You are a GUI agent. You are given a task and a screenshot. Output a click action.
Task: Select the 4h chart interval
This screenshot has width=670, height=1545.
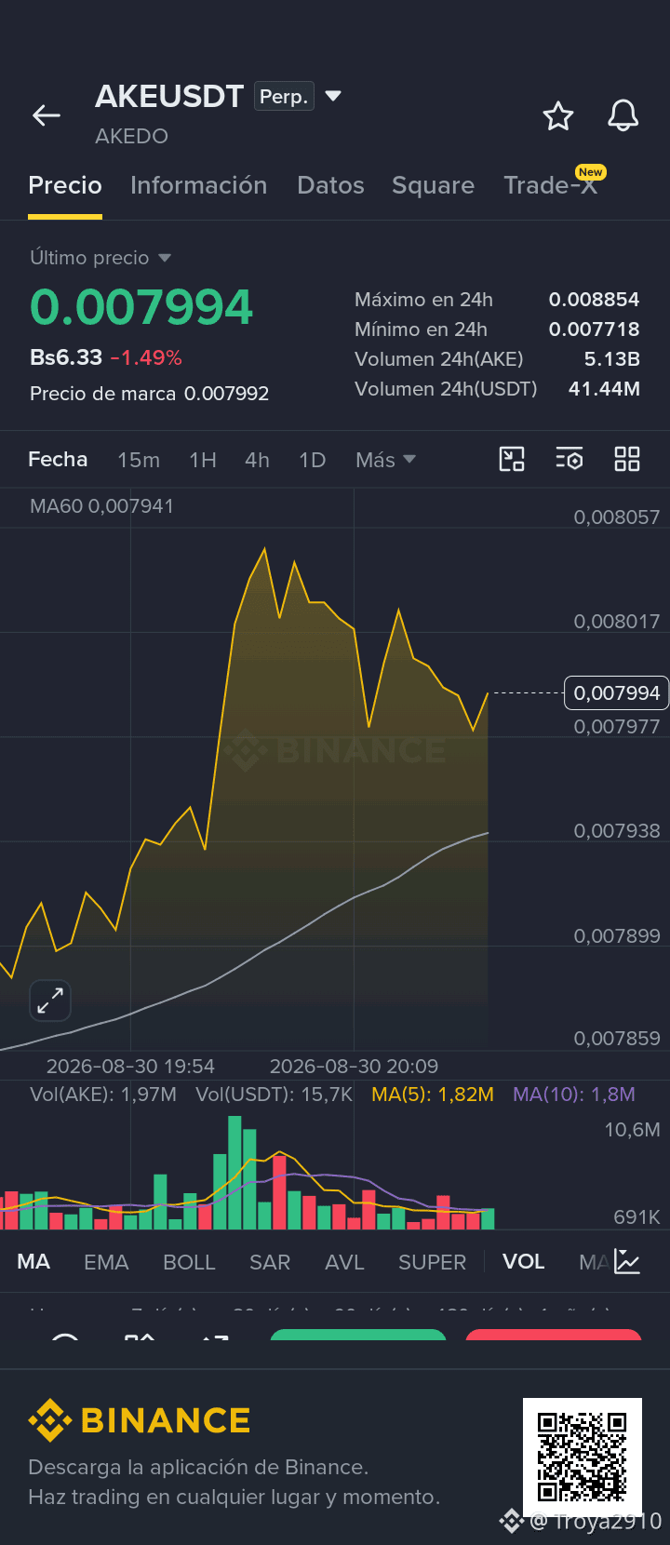click(x=257, y=460)
